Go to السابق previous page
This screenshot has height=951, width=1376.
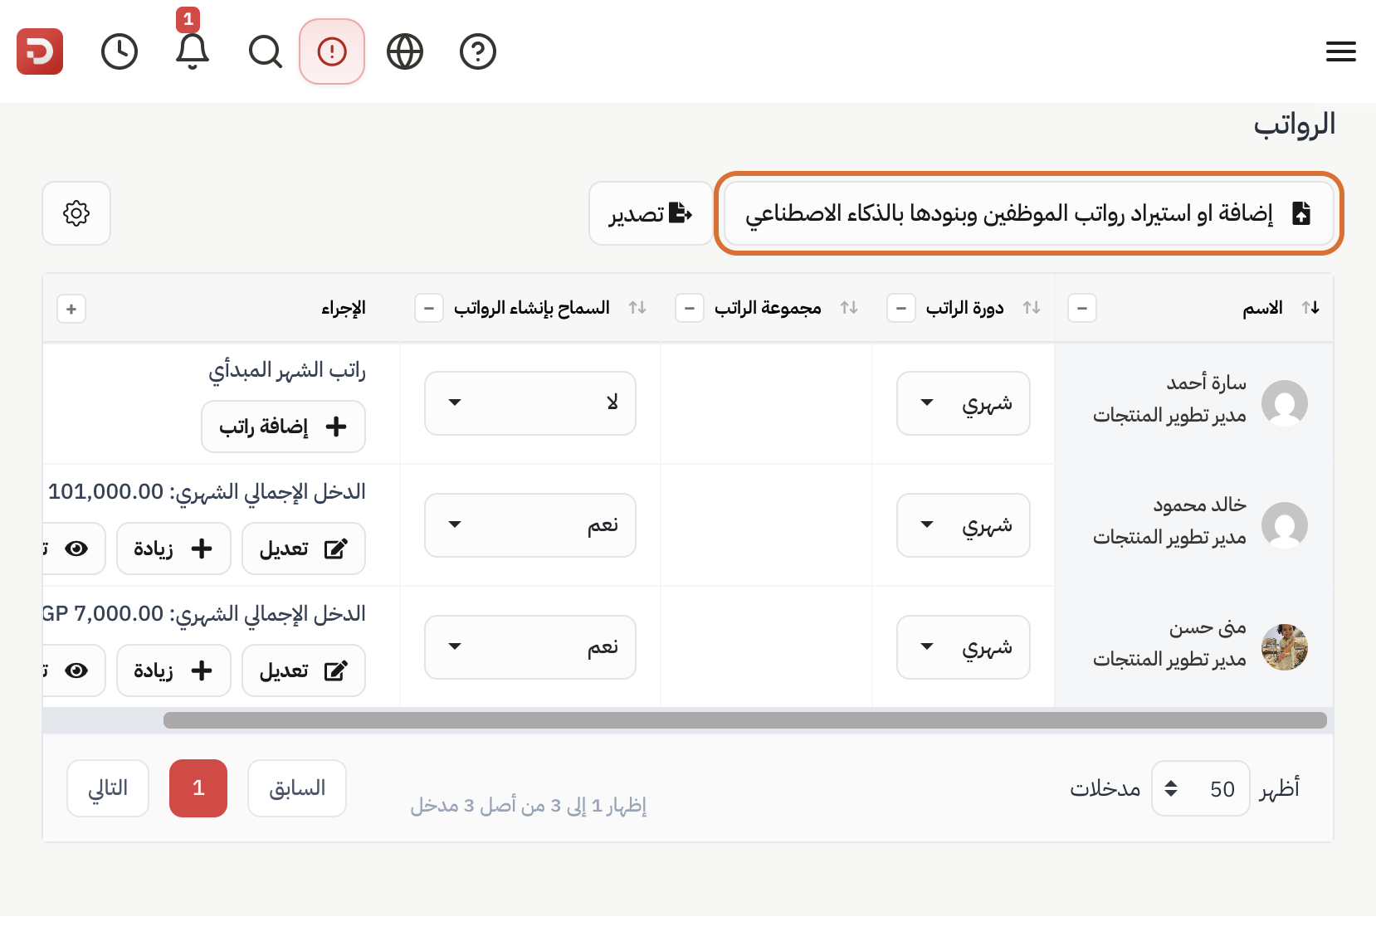(297, 788)
